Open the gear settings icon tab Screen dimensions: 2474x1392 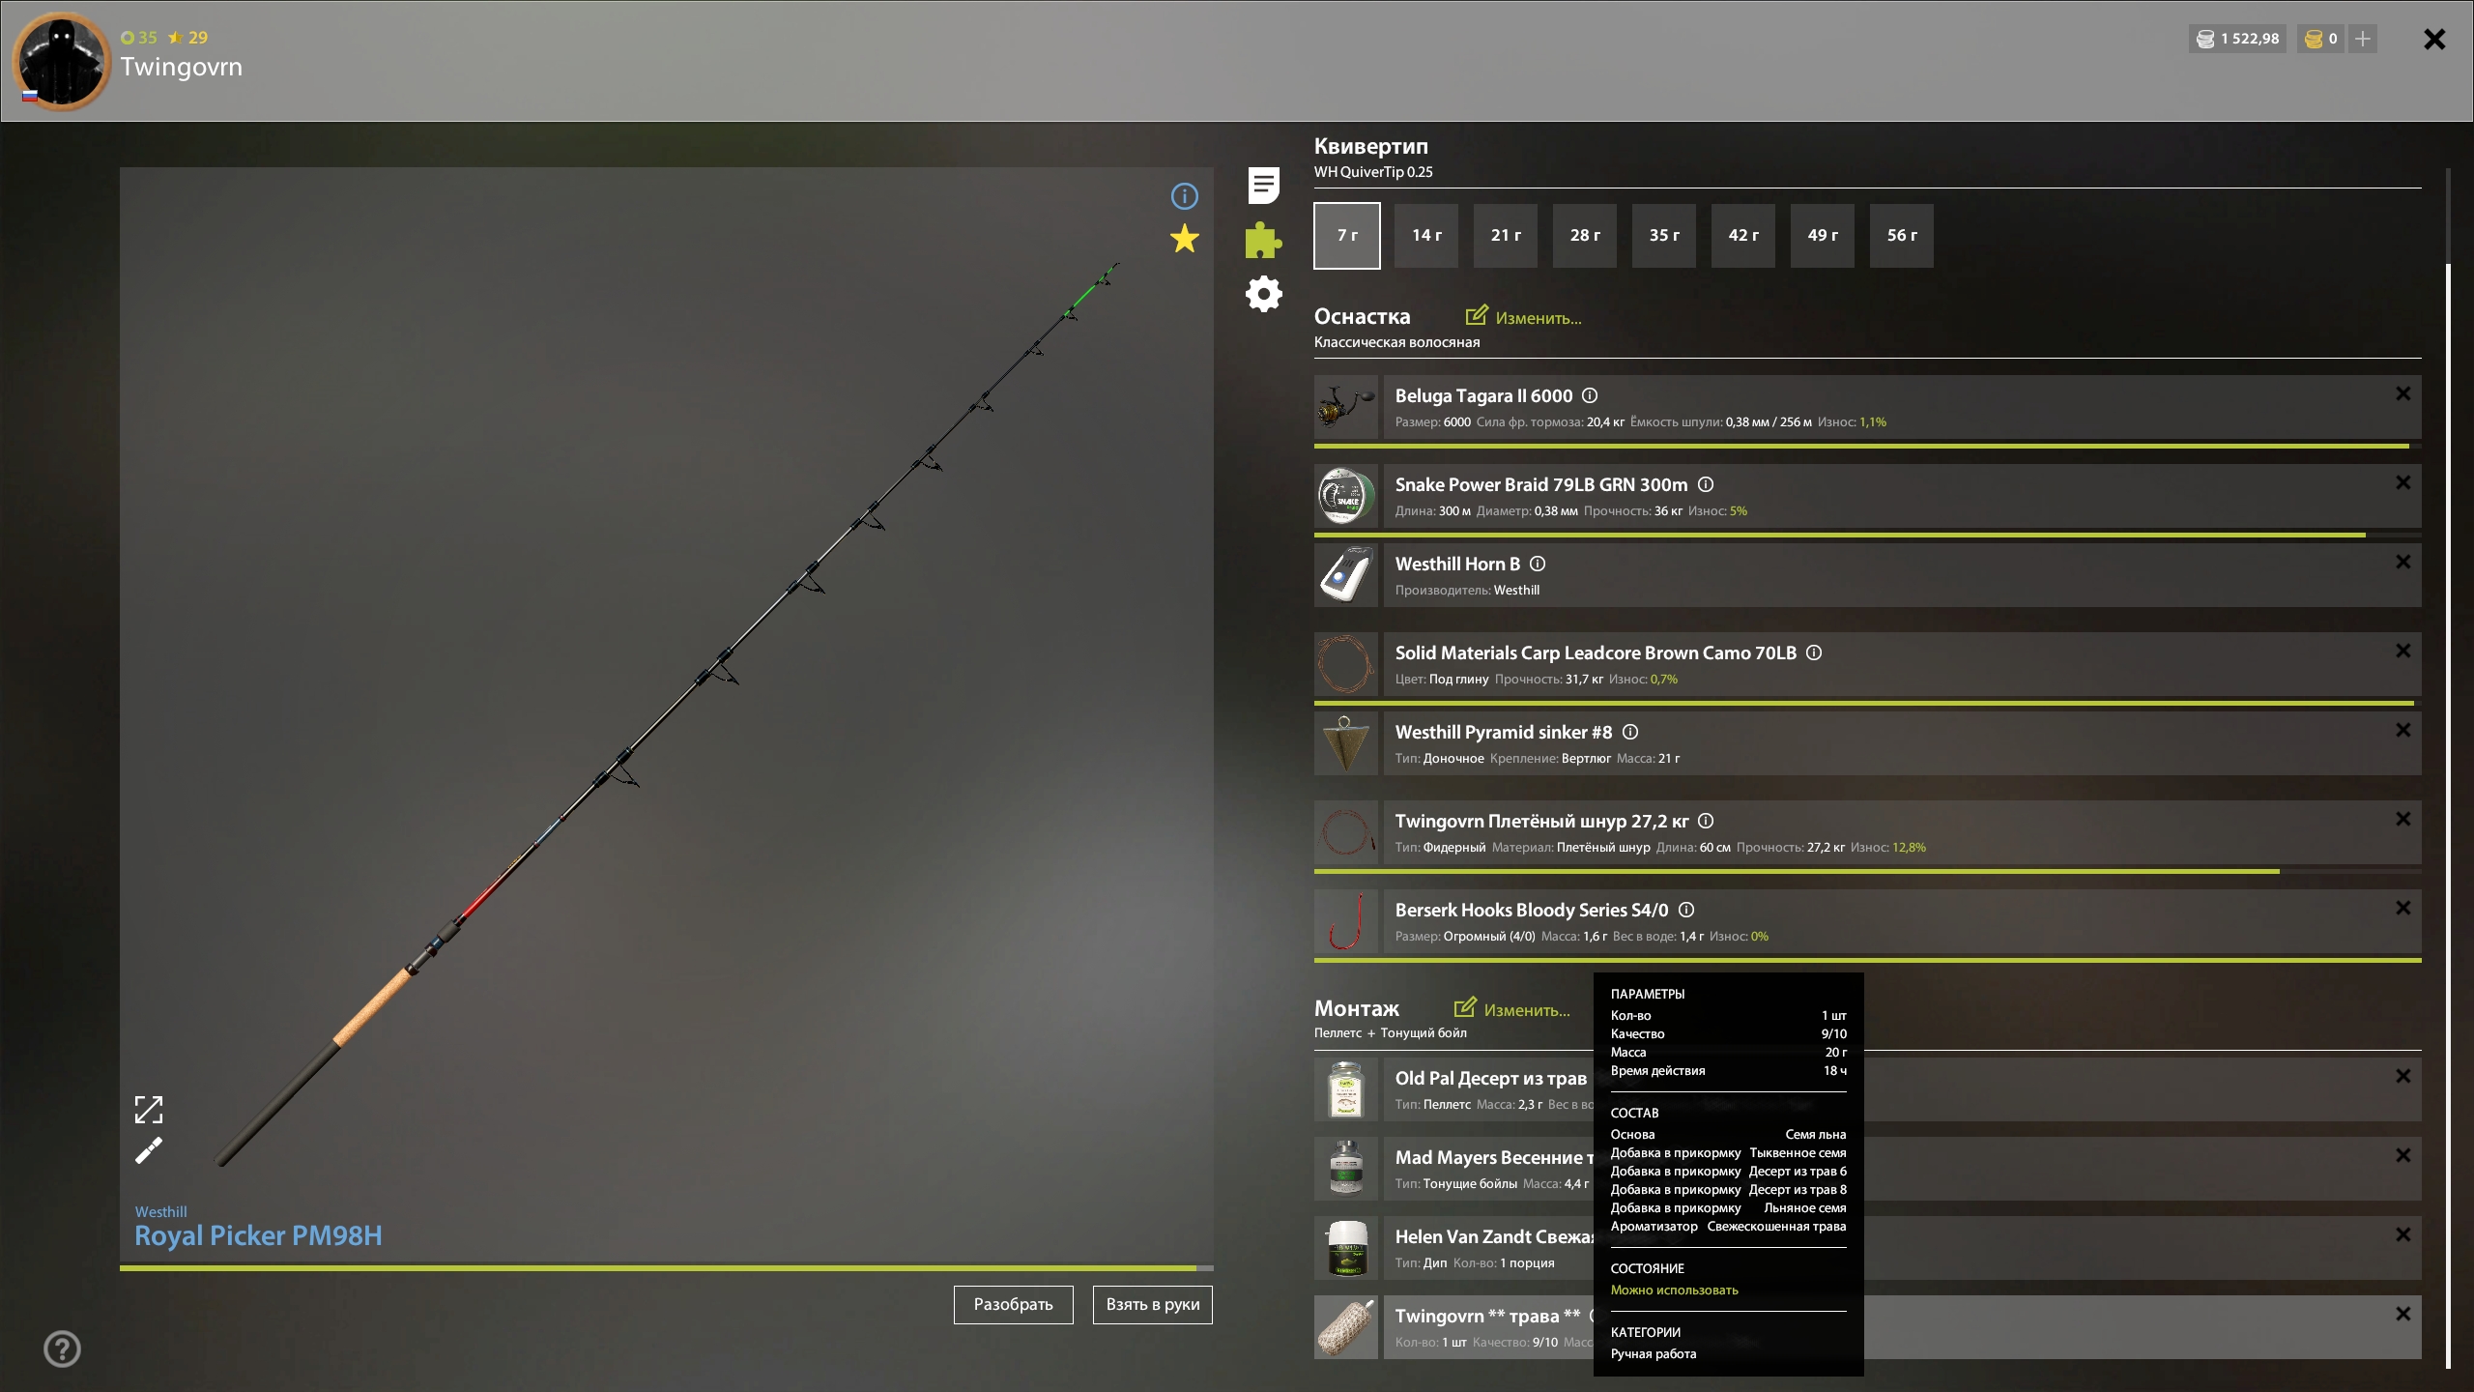coord(1263,294)
